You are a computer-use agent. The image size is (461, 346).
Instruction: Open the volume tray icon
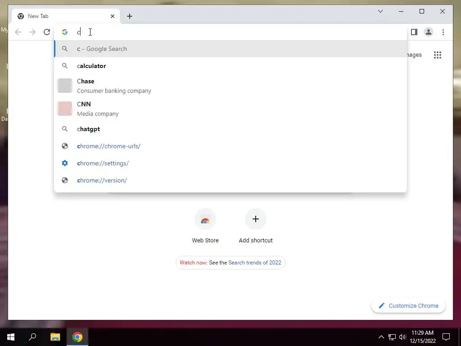tap(402, 337)
